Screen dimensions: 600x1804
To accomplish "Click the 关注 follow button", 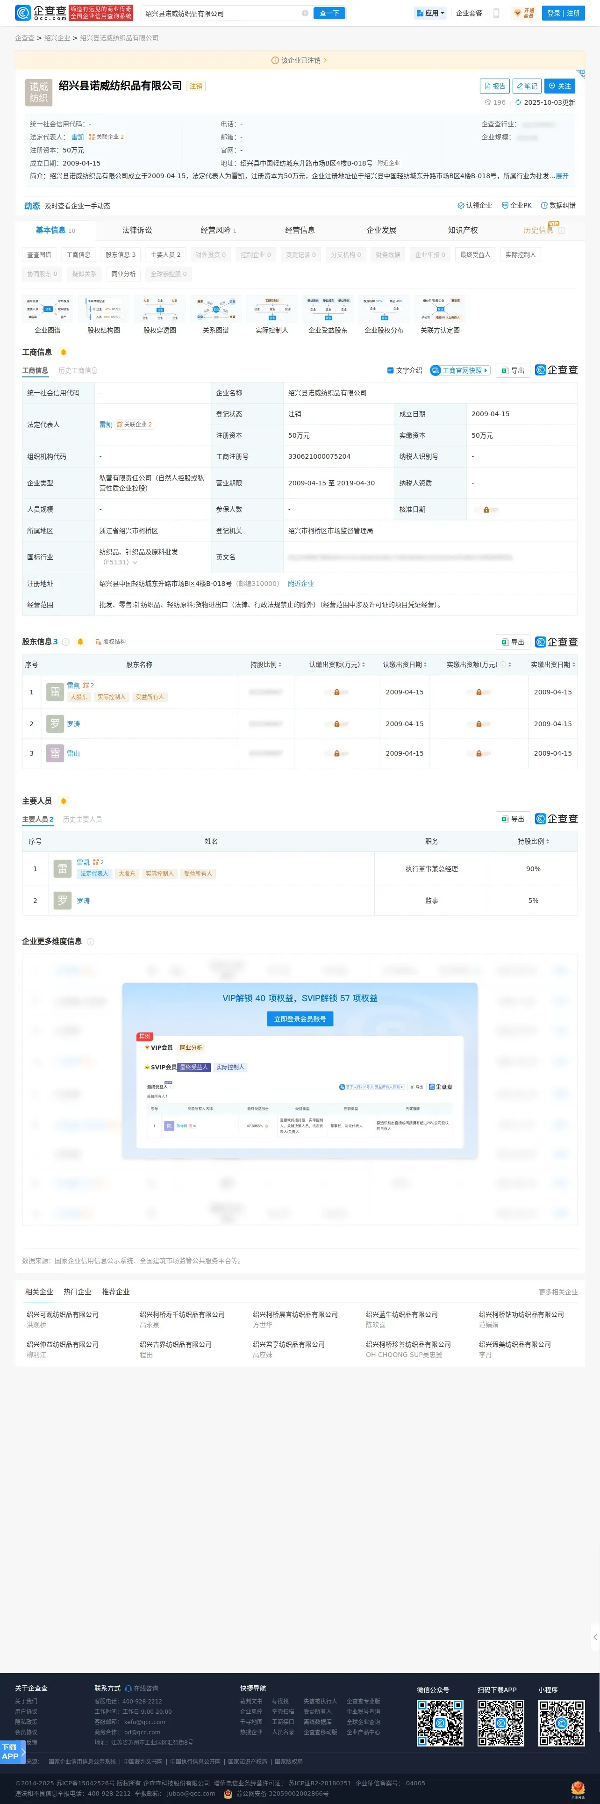I will pyautogui.click(x=559, y=86).
